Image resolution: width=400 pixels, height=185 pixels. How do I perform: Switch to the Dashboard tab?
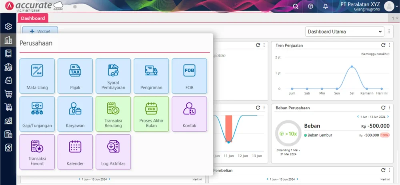click(33, 18)
